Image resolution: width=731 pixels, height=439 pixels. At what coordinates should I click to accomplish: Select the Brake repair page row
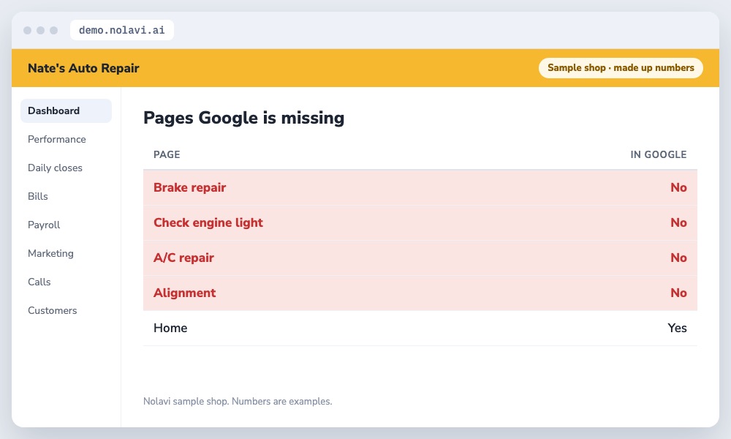click(x=420, y=187)
